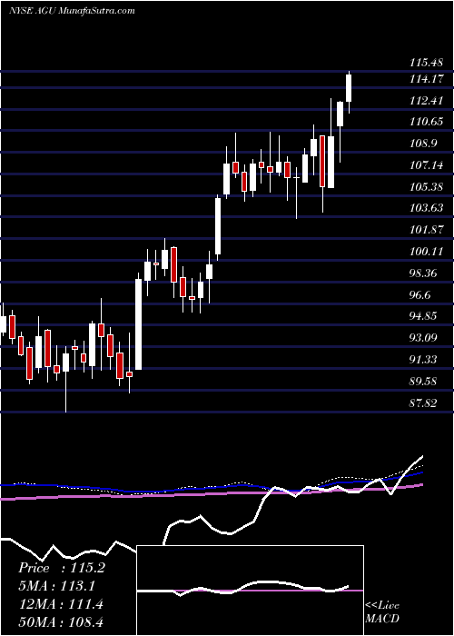
Task: Click the tall white candle rising from 91.33
Action: tap(139, 324)
